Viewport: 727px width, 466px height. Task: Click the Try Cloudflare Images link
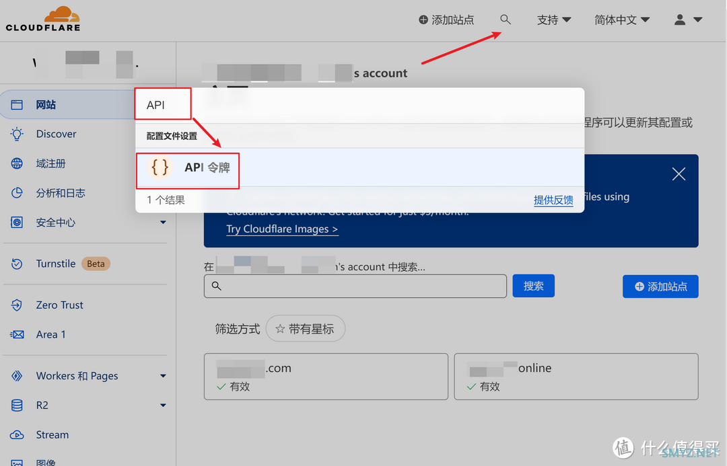point(282,229)
